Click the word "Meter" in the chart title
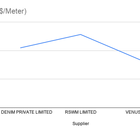The height and width of the screenshot is (133, 140). tap(15, 11)
